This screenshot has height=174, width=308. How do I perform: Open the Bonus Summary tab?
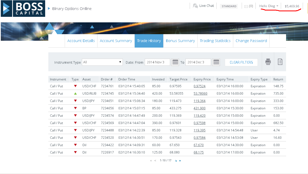(180, 41)
